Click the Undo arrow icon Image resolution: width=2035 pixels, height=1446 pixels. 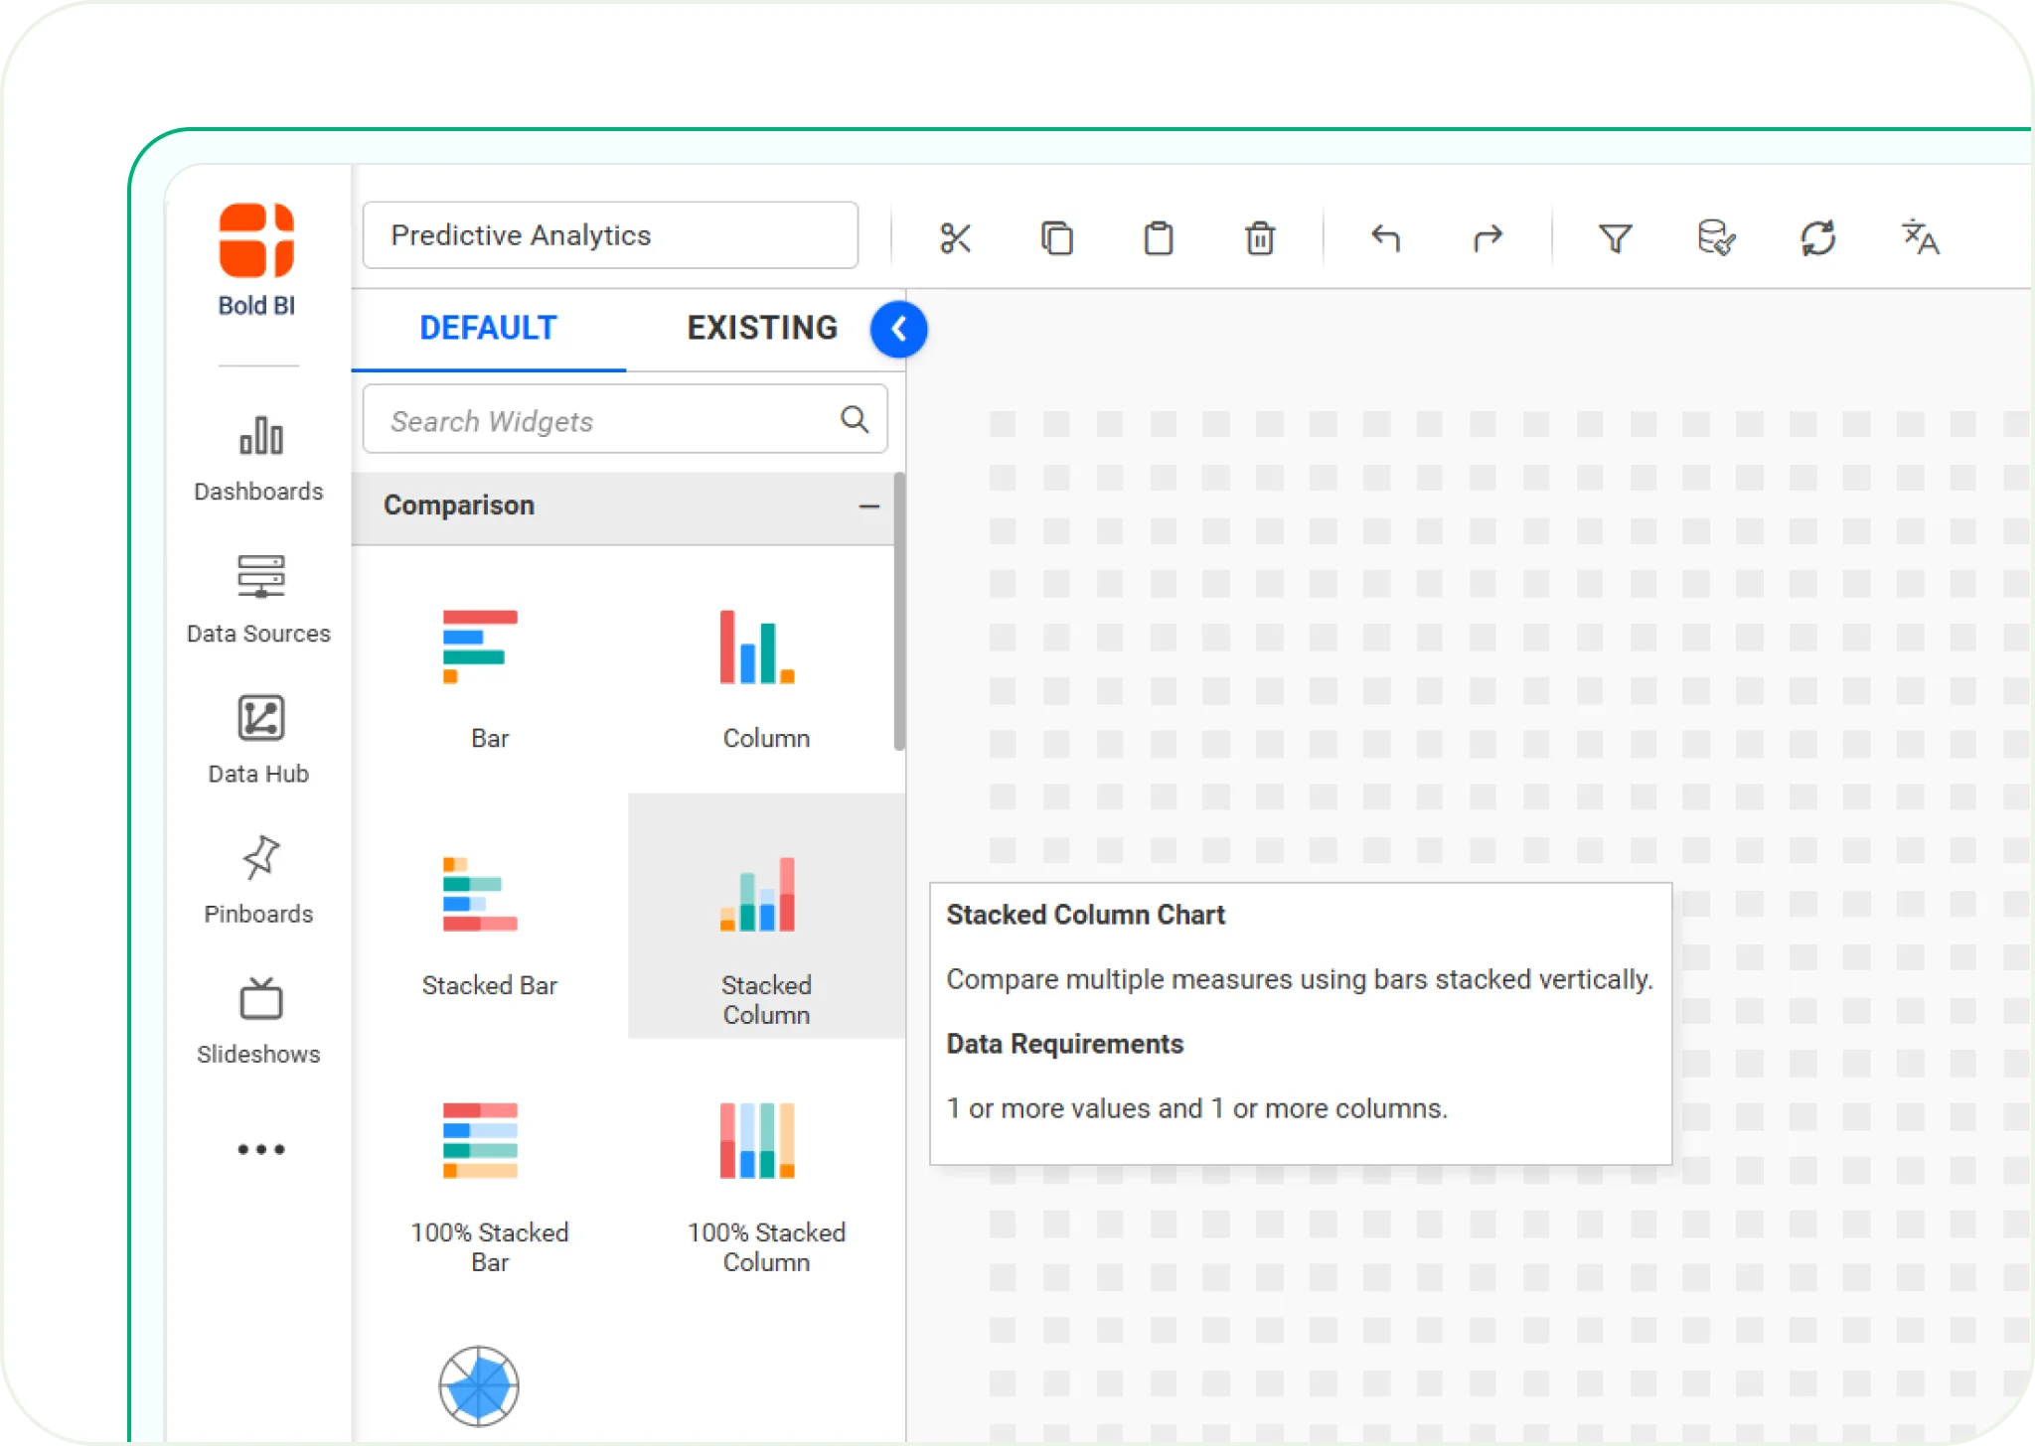[x=1385, y=238]
